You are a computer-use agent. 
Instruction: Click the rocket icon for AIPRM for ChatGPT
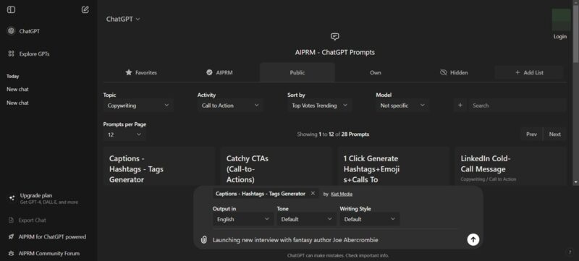(x=11, y=236)
